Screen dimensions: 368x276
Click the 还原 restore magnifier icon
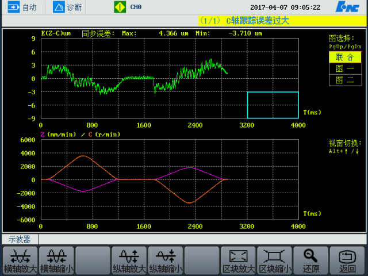click(x=310, y=256)
